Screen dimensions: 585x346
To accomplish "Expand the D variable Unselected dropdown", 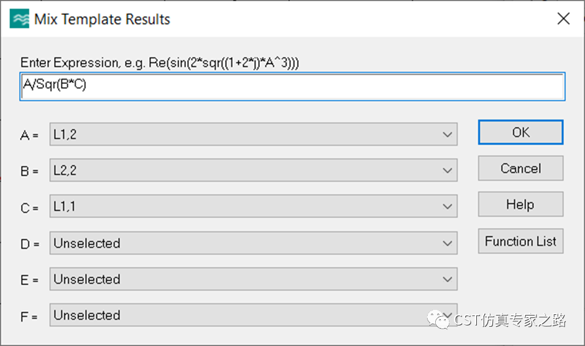I will coord(253,243).
